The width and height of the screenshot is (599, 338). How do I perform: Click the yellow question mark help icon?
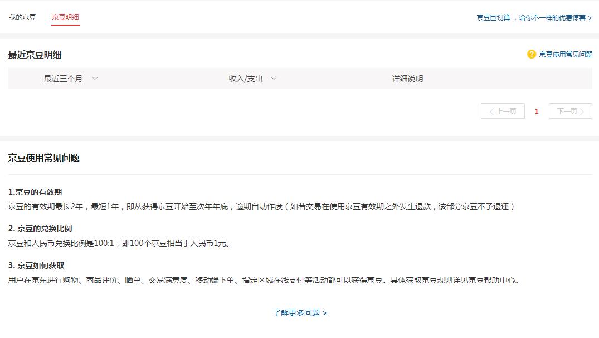click(530, 55)
